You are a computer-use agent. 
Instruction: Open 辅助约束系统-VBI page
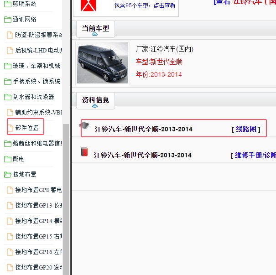point(38,112)
